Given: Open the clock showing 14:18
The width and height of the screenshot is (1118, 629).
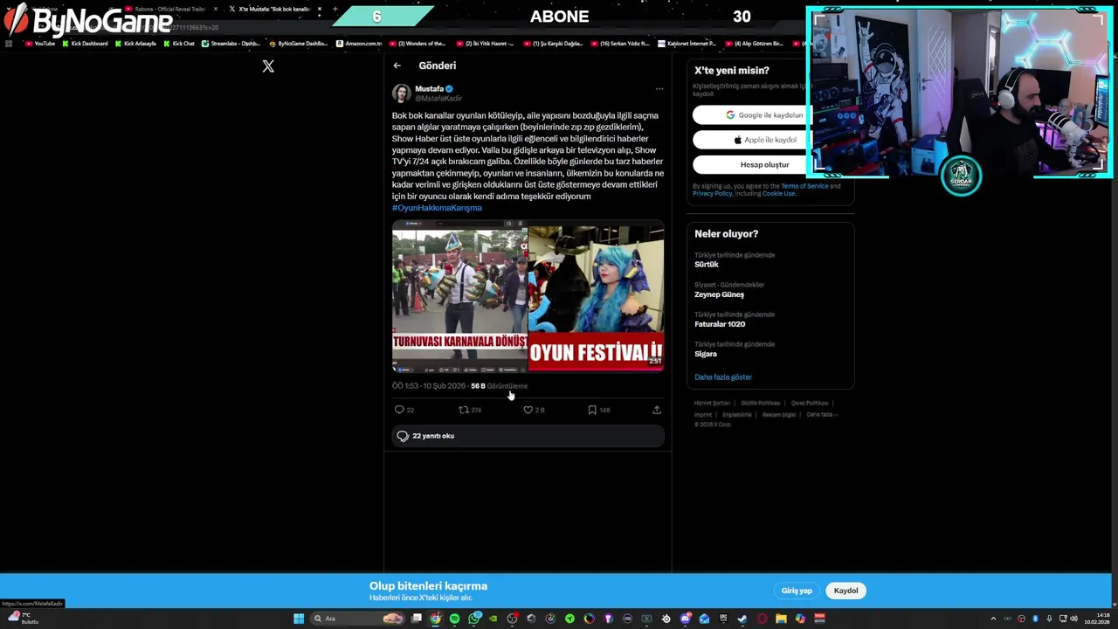Looking at the screenshot, I should click(1097, 619).
